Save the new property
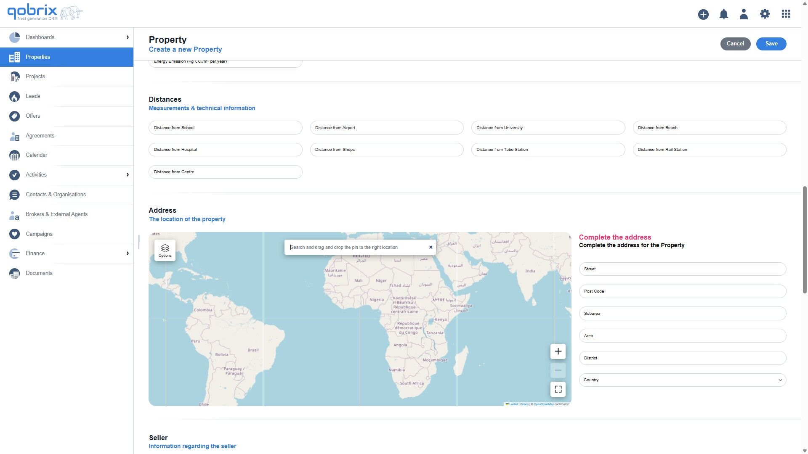808x454 pixels. click(x=771, y=44)
